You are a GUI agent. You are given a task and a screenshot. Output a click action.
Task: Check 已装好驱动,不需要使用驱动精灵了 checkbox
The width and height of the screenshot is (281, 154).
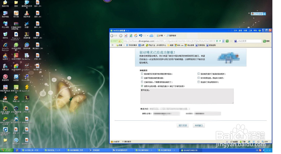(142, 82)
